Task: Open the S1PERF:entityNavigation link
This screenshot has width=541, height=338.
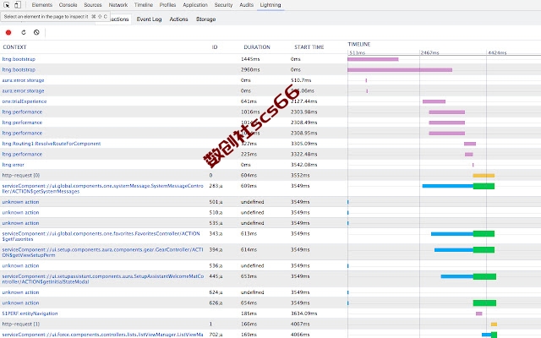Action: (x=30, y=313)
